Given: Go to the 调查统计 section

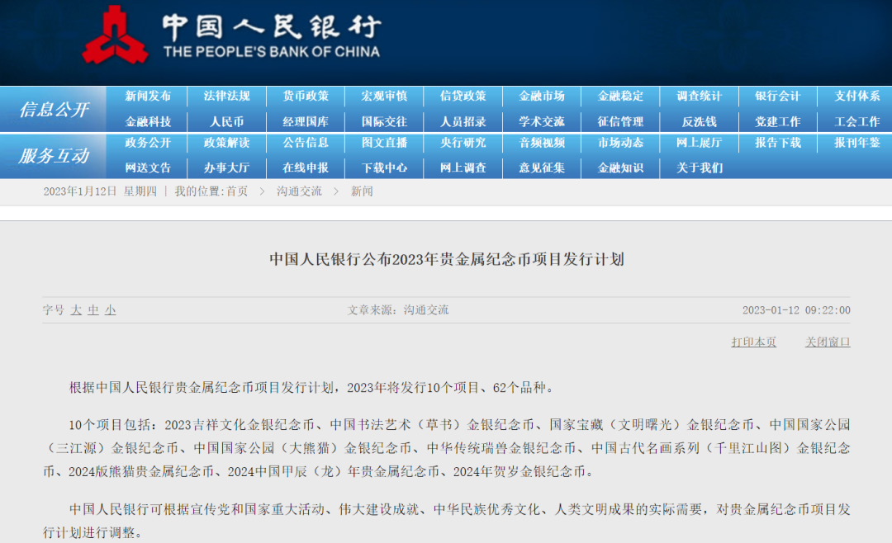Looking at the screenshot, I should pos(700,96).
